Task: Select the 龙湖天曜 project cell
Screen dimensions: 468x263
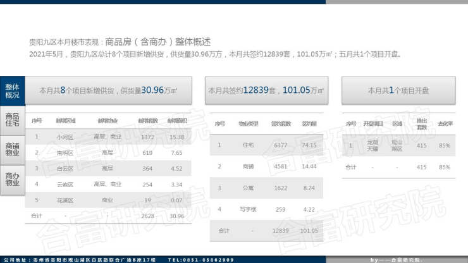Action: [373, 145]
